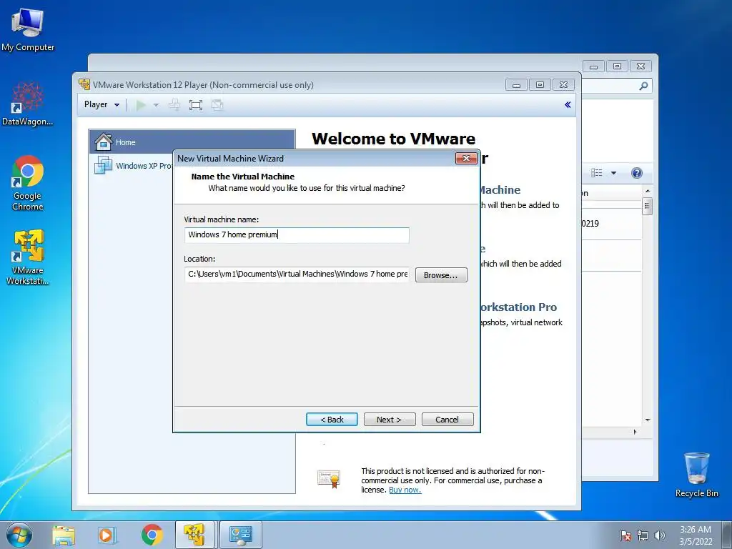Close the New Virtual Machine Wizard dialog
The height and width of the screenshot is (549, 732).
[466, 158]
